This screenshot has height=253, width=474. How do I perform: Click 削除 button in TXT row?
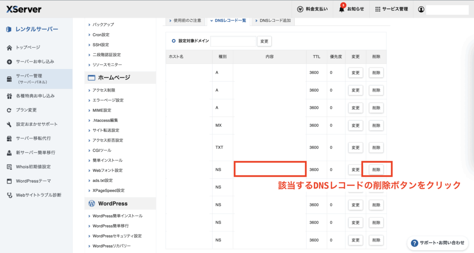(x=376, y=148)
